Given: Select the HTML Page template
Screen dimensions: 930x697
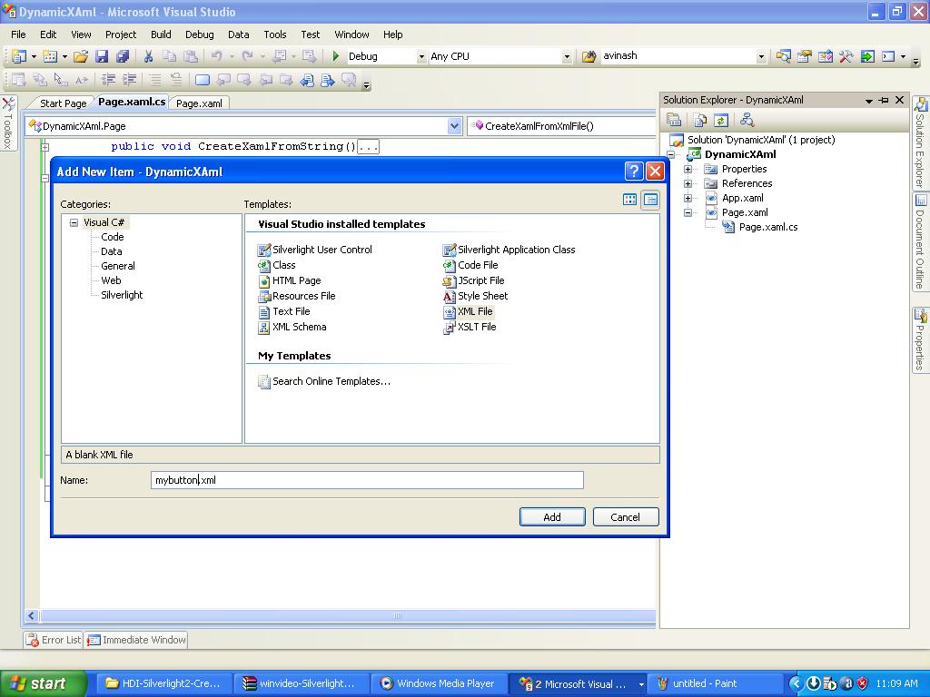Looking at the screenshot, I should [x=290, y=280].
